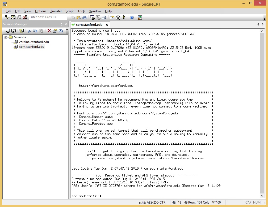Close the corn.stanford.edu tab
Screen dimensions: 268x207
point(107,25)
